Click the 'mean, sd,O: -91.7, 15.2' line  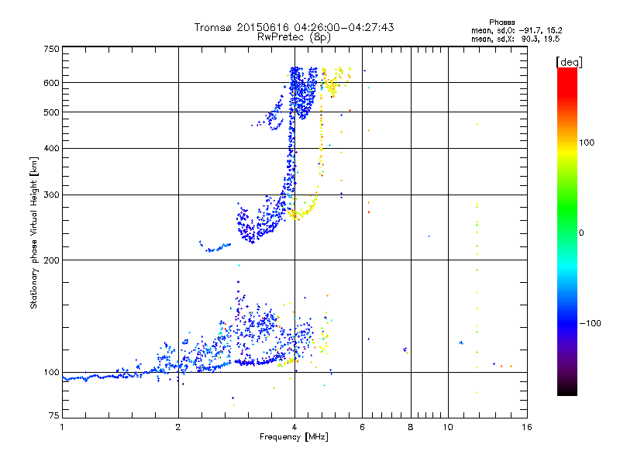517,31
